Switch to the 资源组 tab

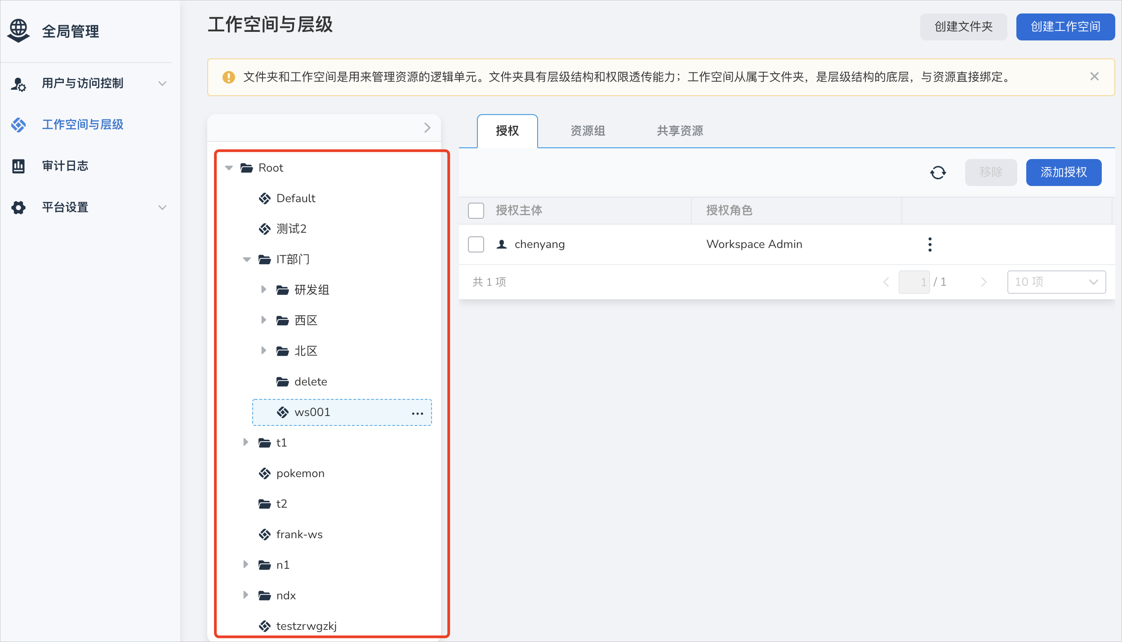coord(588,131)
